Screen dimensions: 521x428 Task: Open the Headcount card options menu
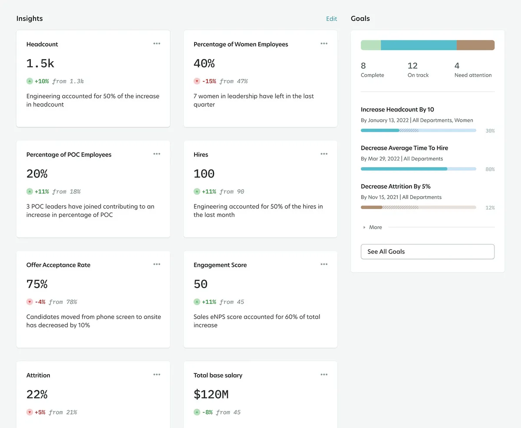click(157, 44)
